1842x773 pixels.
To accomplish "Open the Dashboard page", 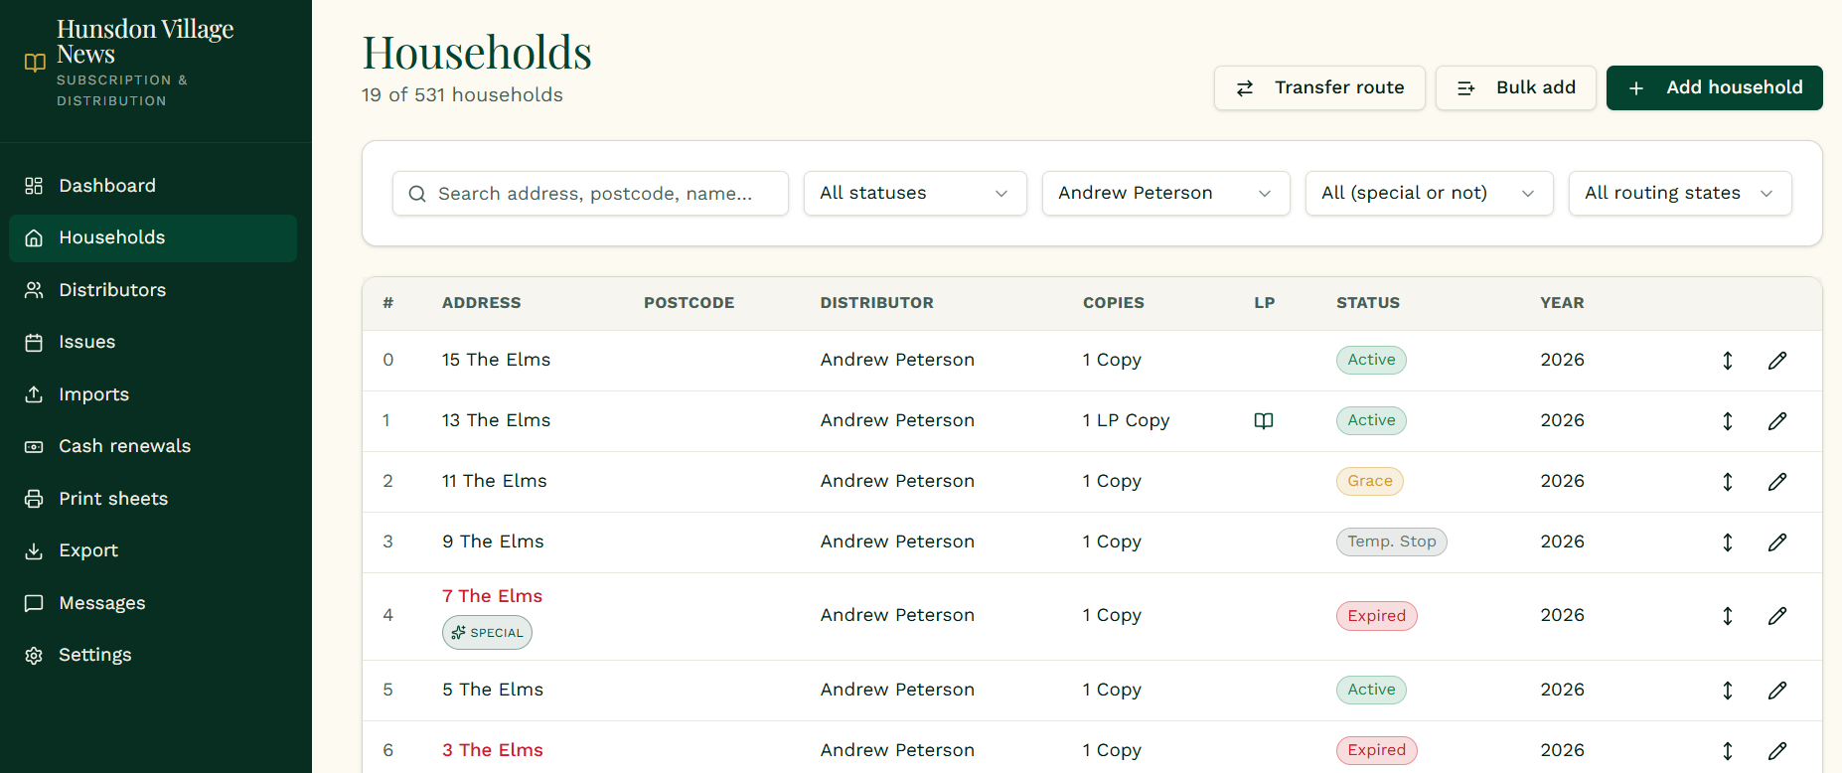I will [153, 186].
